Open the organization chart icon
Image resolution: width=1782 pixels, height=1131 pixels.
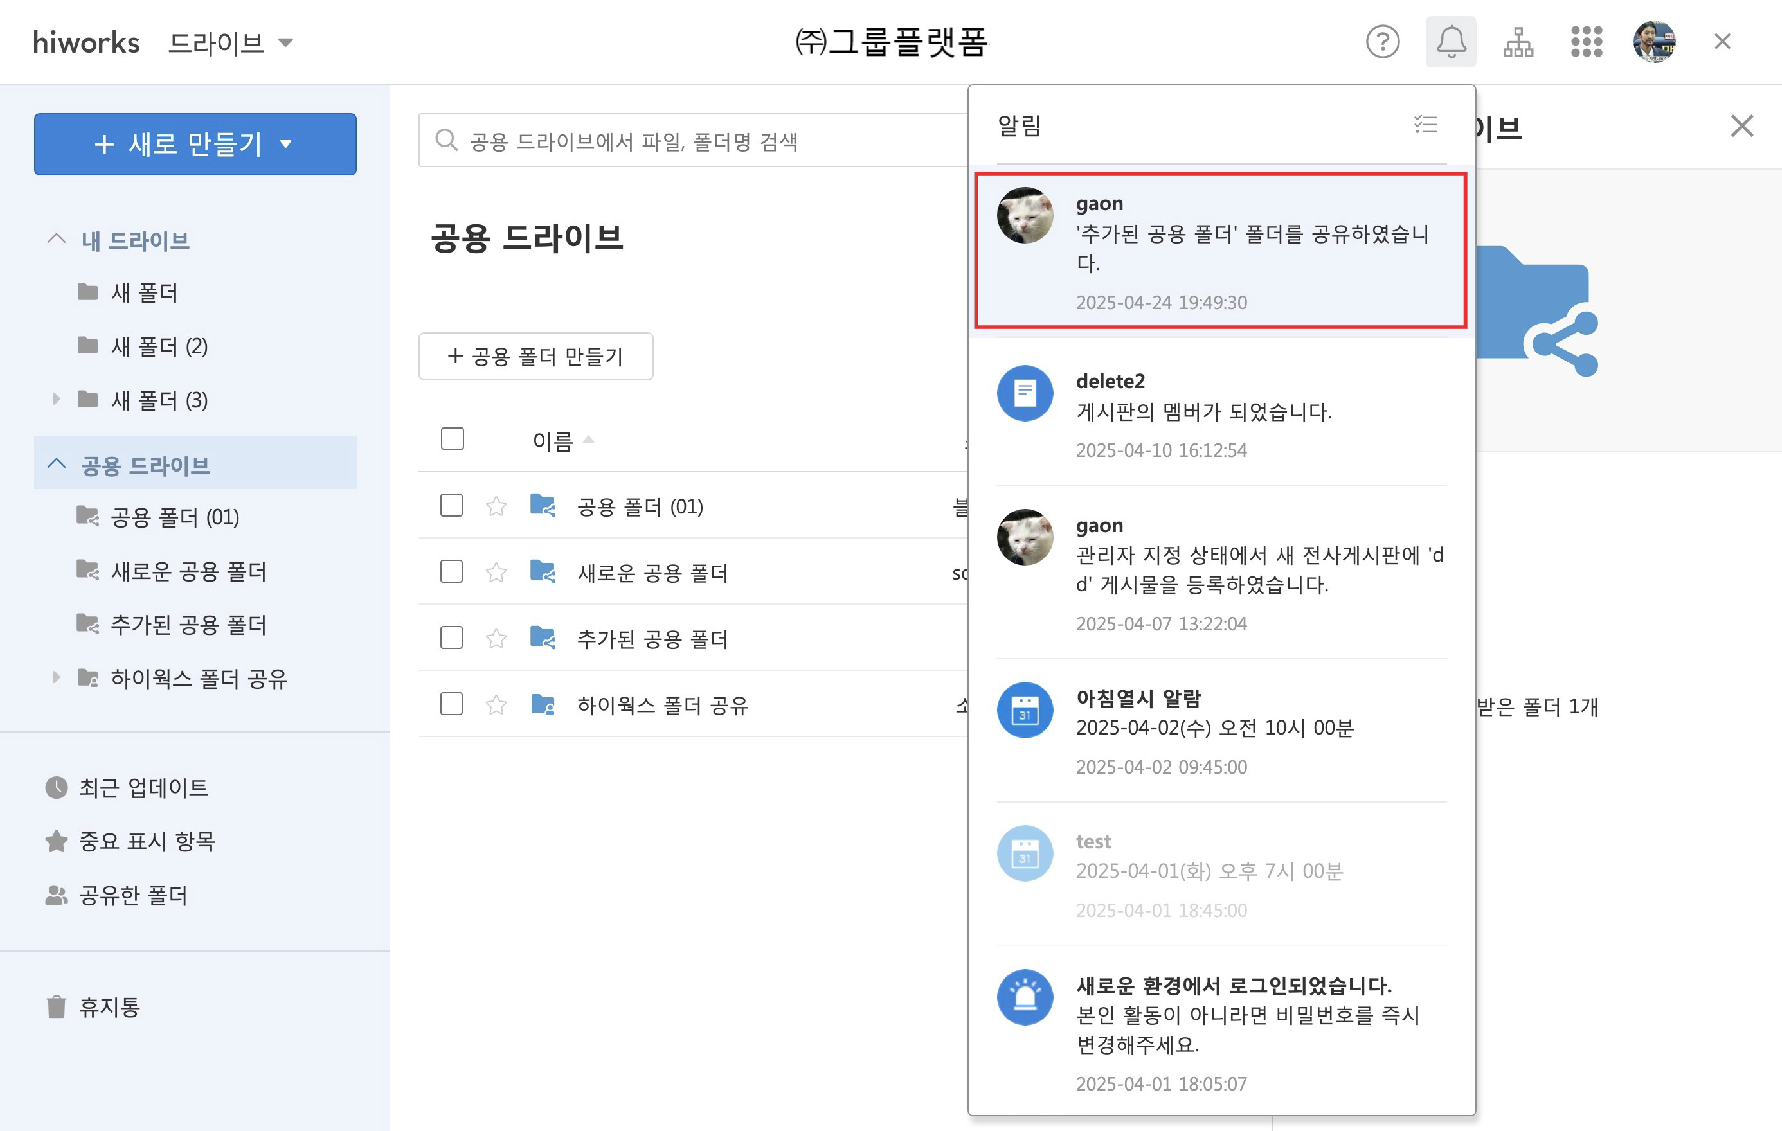[x=1518, y=41]
